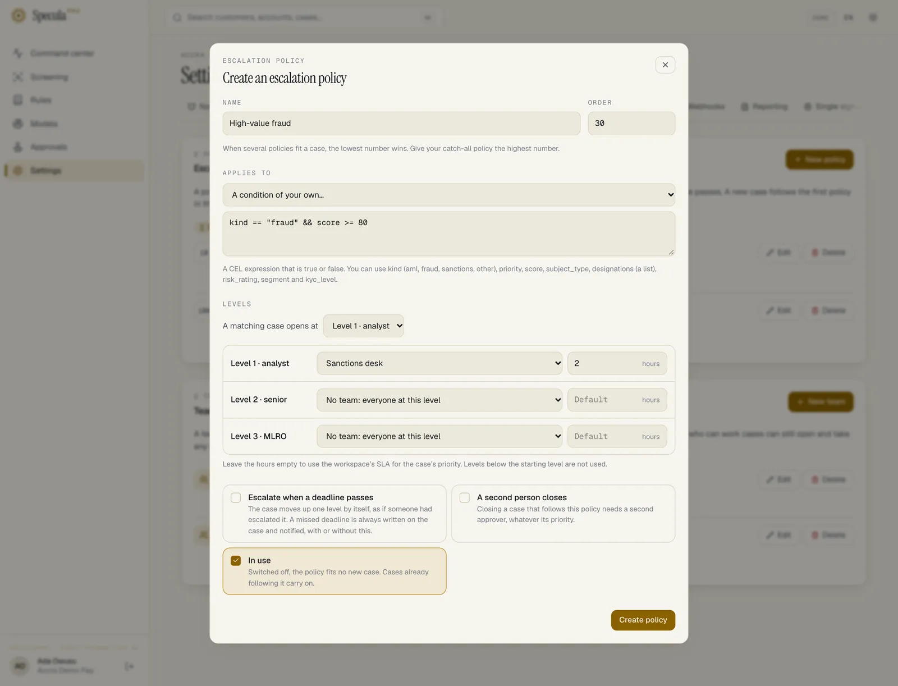
Task: Open Approvals via sidebar icon
Action: [x=18, y=147]
